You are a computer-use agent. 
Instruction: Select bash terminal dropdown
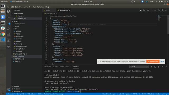[139, 67]
